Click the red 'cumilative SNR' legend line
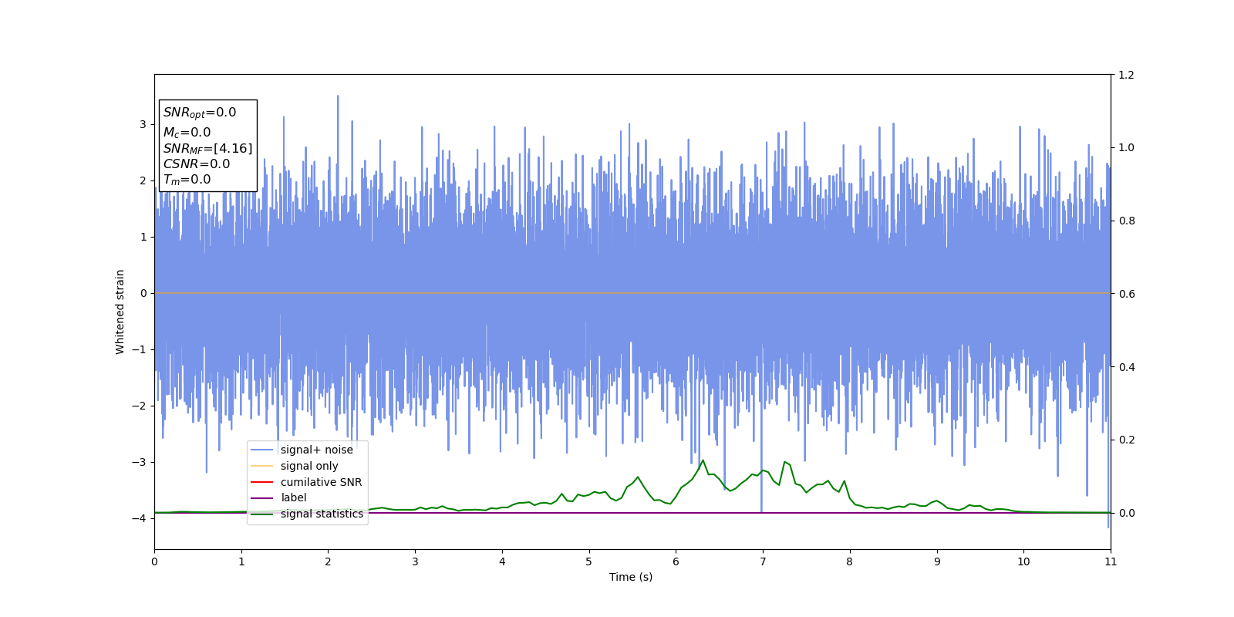 pyautogui.click(x=262, y=482)
